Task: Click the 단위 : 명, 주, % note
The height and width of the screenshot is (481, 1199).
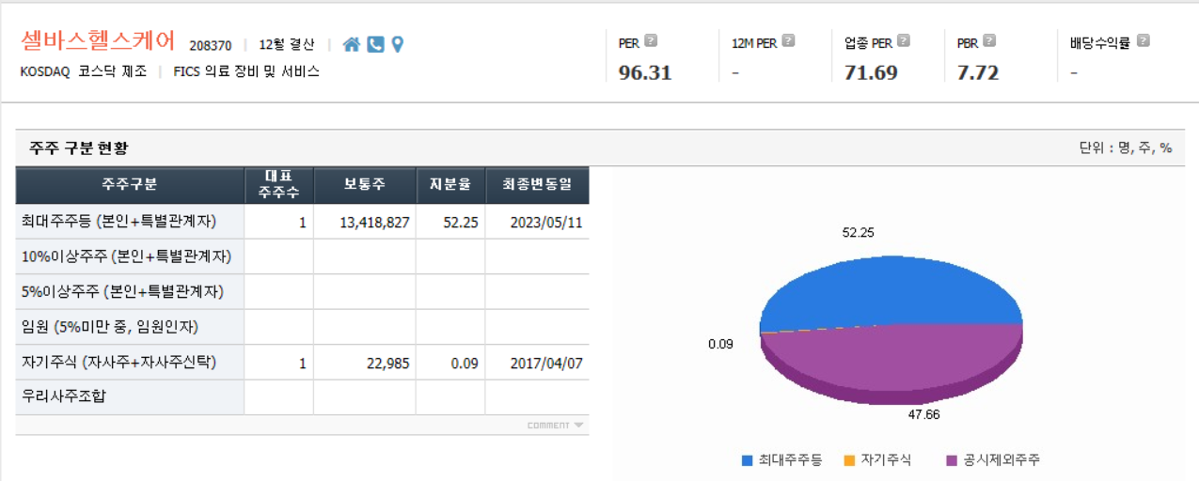Action: [x=1126, y=147]
